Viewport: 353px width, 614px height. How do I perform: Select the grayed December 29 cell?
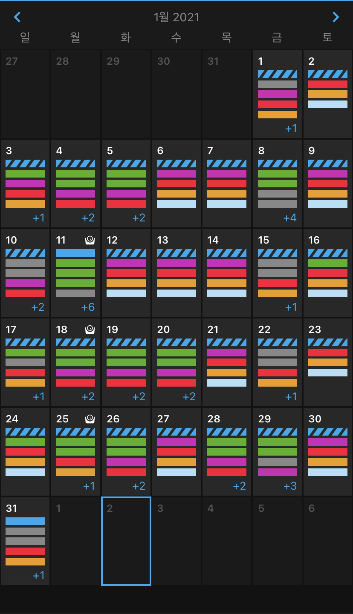[x=126, y=94]
